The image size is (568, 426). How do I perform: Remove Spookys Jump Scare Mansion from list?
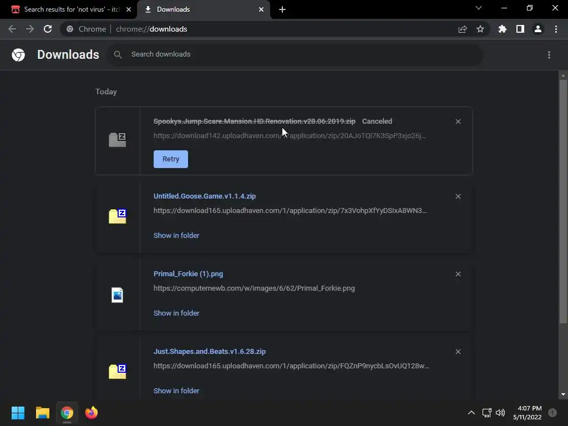458,121
